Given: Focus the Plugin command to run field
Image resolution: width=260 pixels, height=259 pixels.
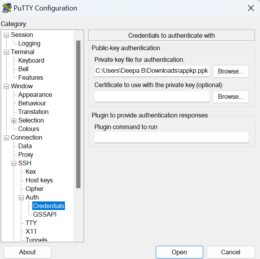Looking at the screenshot, I should (171, 137).
